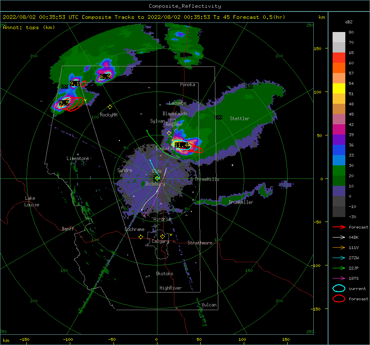Select storm cell labeled 9.9 tops

(x=64, y=103)
